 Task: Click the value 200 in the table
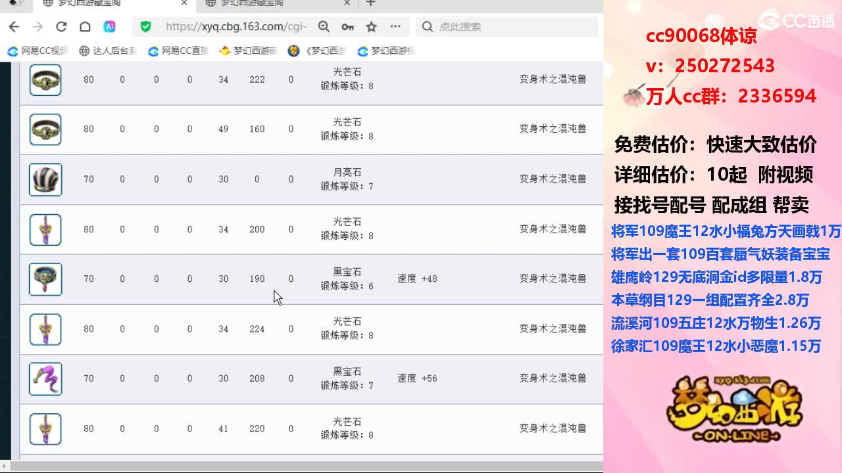tap(257, 229)
